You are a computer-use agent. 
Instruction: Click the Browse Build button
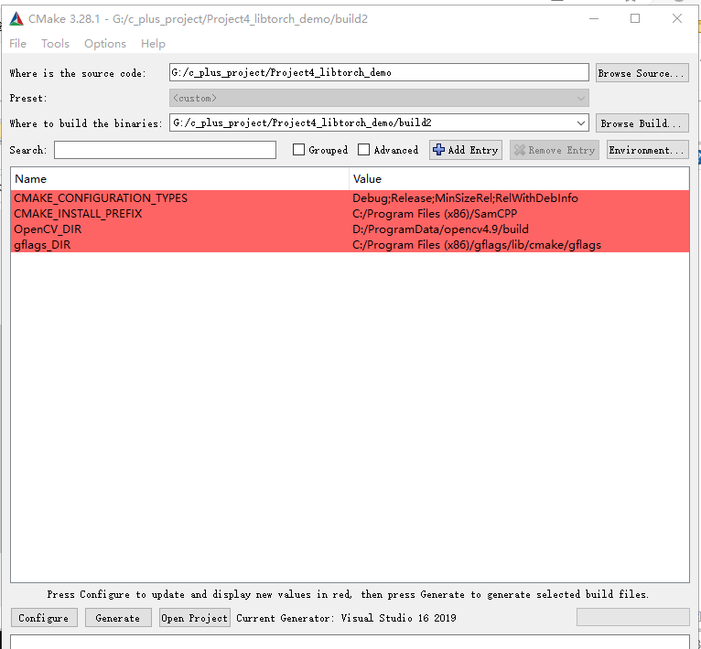click(642, 122)
